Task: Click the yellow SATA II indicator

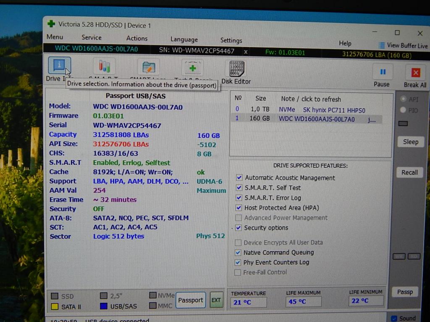Action: (x=55, y=306)
